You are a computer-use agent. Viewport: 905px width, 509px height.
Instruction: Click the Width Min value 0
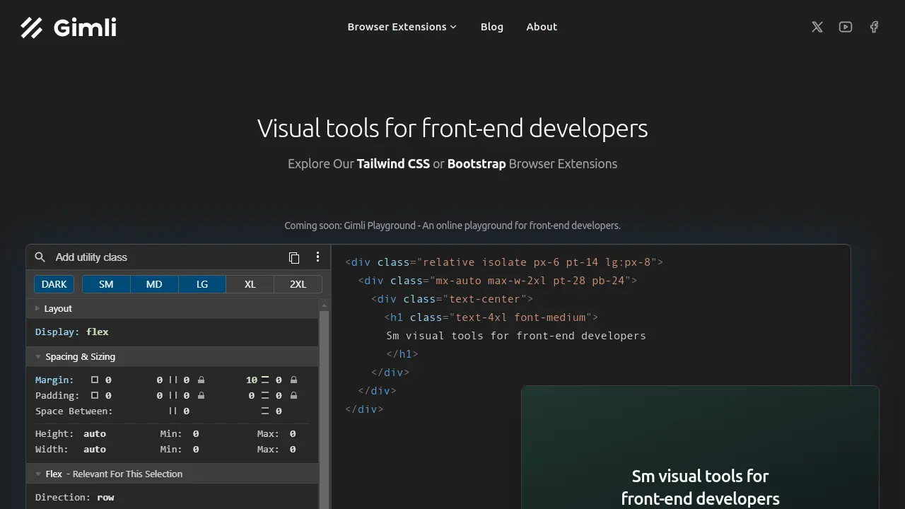[196, 449]
